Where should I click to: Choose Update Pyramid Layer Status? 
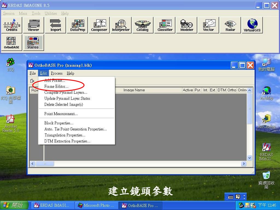point(77,98)
